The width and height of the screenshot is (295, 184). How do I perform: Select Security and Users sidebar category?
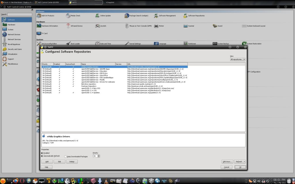pyautogui.click(x=16, y=49)
